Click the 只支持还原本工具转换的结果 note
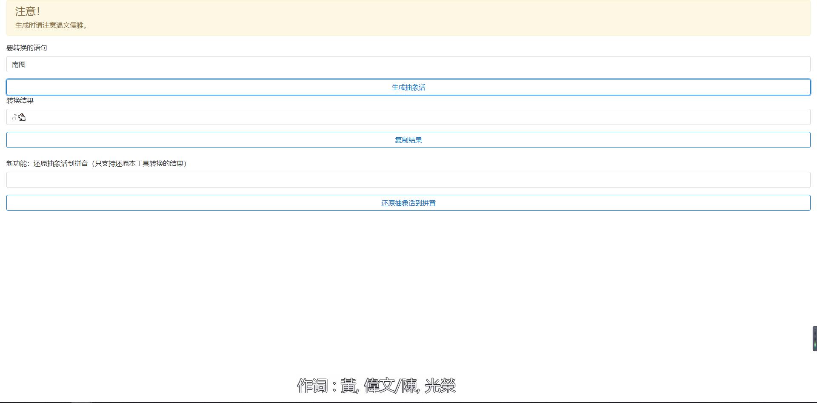The width and height of the screenshot is (817, 403). [140, 163]
